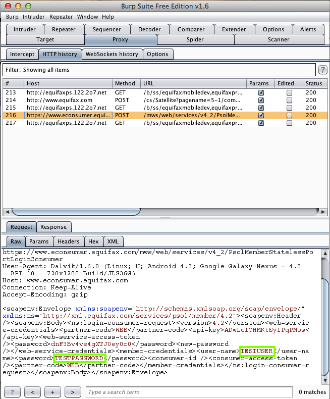Click the search help question mark button
Image resolution: width=330 pixels, height=399 pixels.
click(12, 392)
